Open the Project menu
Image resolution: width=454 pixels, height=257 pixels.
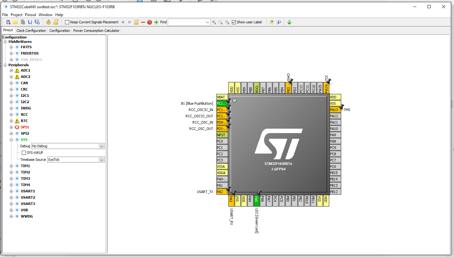click(x=16, y=15)
